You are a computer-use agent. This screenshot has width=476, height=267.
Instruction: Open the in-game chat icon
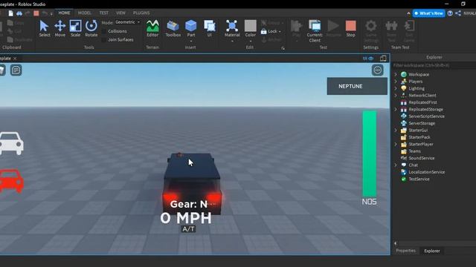16,70
